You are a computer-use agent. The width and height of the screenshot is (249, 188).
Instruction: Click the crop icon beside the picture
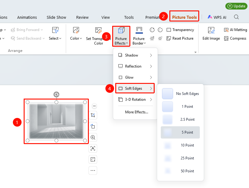pos(93,115)
